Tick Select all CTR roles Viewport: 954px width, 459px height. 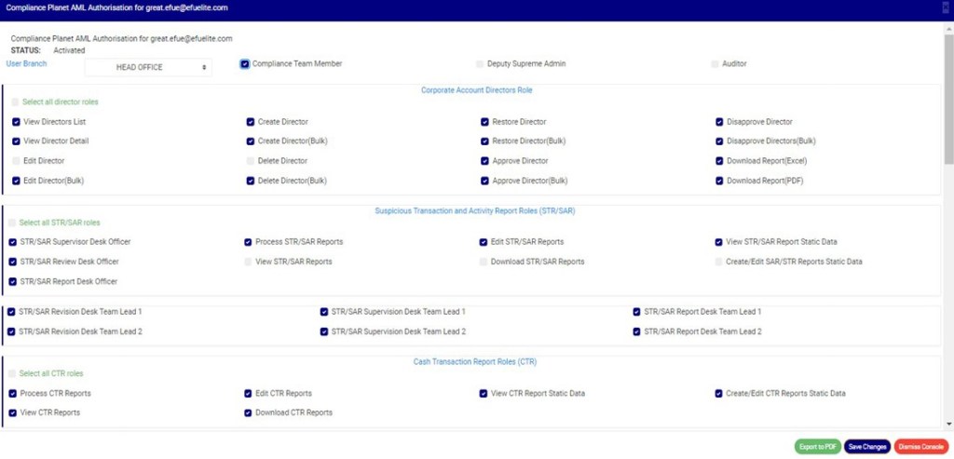(x=13, y=373)
